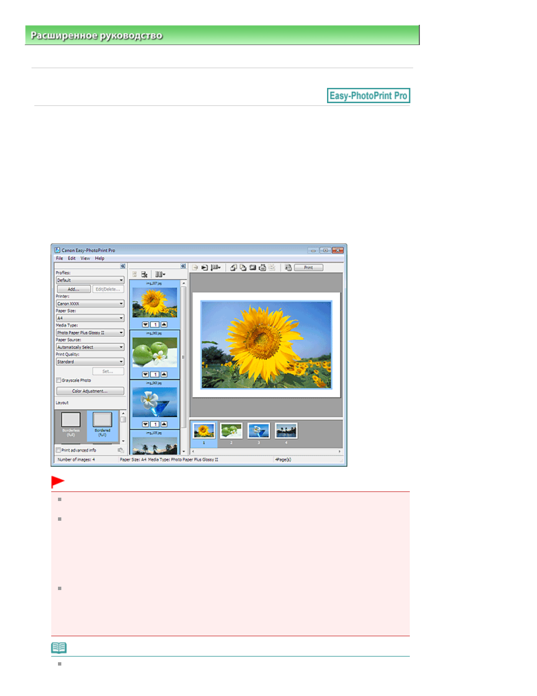Screen dimensions: 537x696
Task: Click the 'Paper Size: A4' status bar text
Action: click(133, 460)
